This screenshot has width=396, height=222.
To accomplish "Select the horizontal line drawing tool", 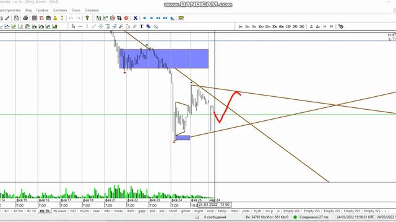I will pyautogui.click(x=80, y=26).
